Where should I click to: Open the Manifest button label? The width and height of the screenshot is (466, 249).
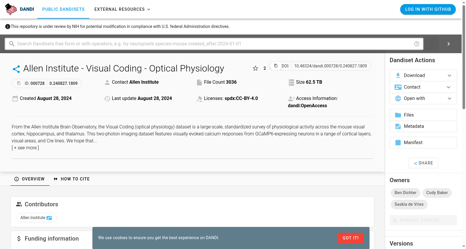413,142
